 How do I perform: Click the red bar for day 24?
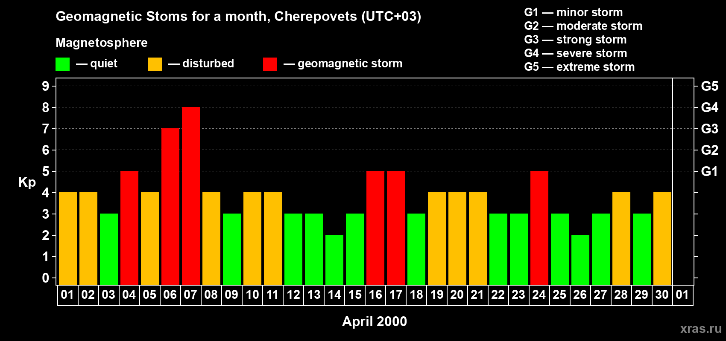click(x=539, y=228)
